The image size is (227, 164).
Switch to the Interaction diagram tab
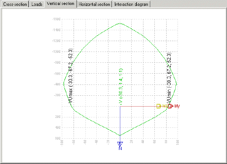(x=131, y=4)
